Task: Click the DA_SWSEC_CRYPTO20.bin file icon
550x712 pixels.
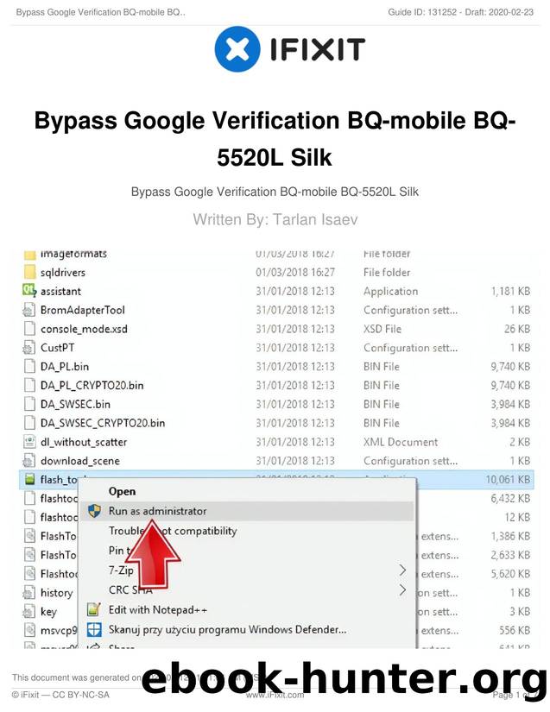Action: click(x=29, y=423)
